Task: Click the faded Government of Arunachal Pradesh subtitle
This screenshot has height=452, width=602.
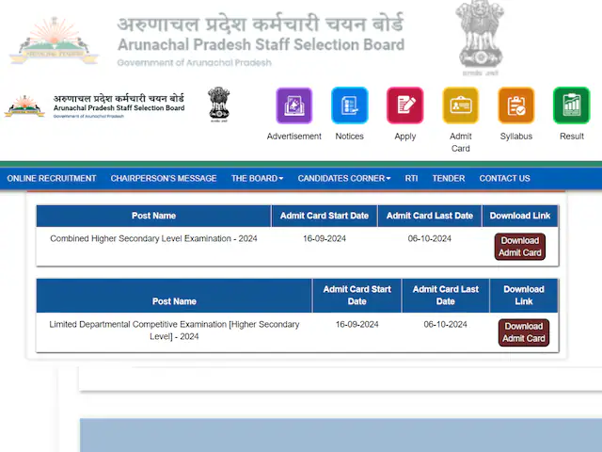Action: [x=195, y=63]
